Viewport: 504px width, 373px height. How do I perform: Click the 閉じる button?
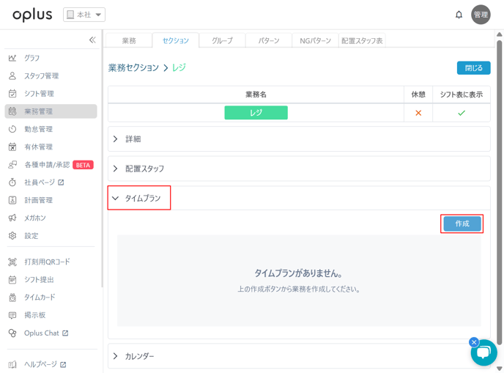[473, 67]
